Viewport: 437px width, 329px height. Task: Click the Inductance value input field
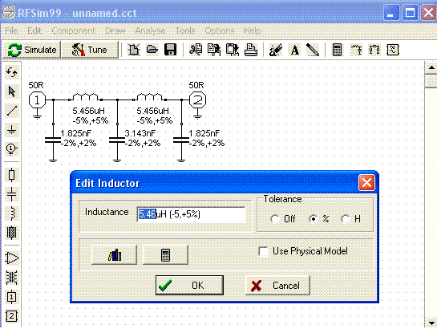click(x=191, y=214)
